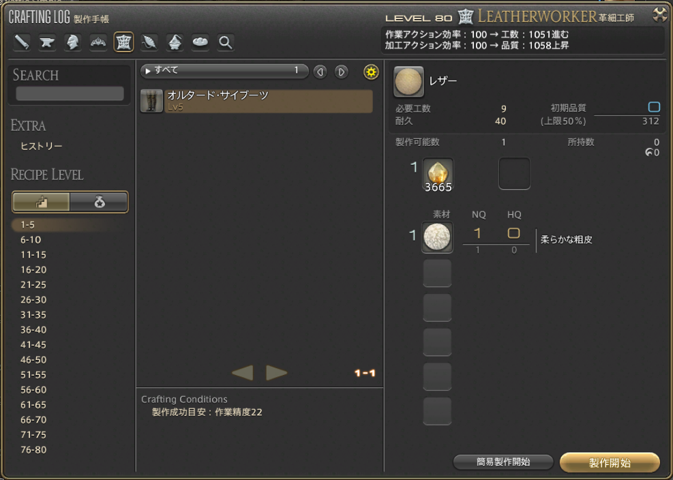Select the Goldsmith tiara class icon

[x=98, y=42]
